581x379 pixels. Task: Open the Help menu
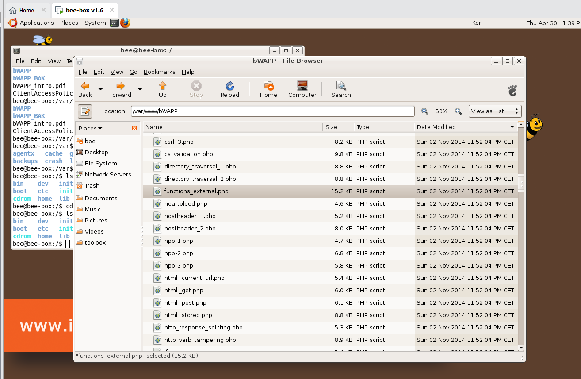tap(188, 72)
